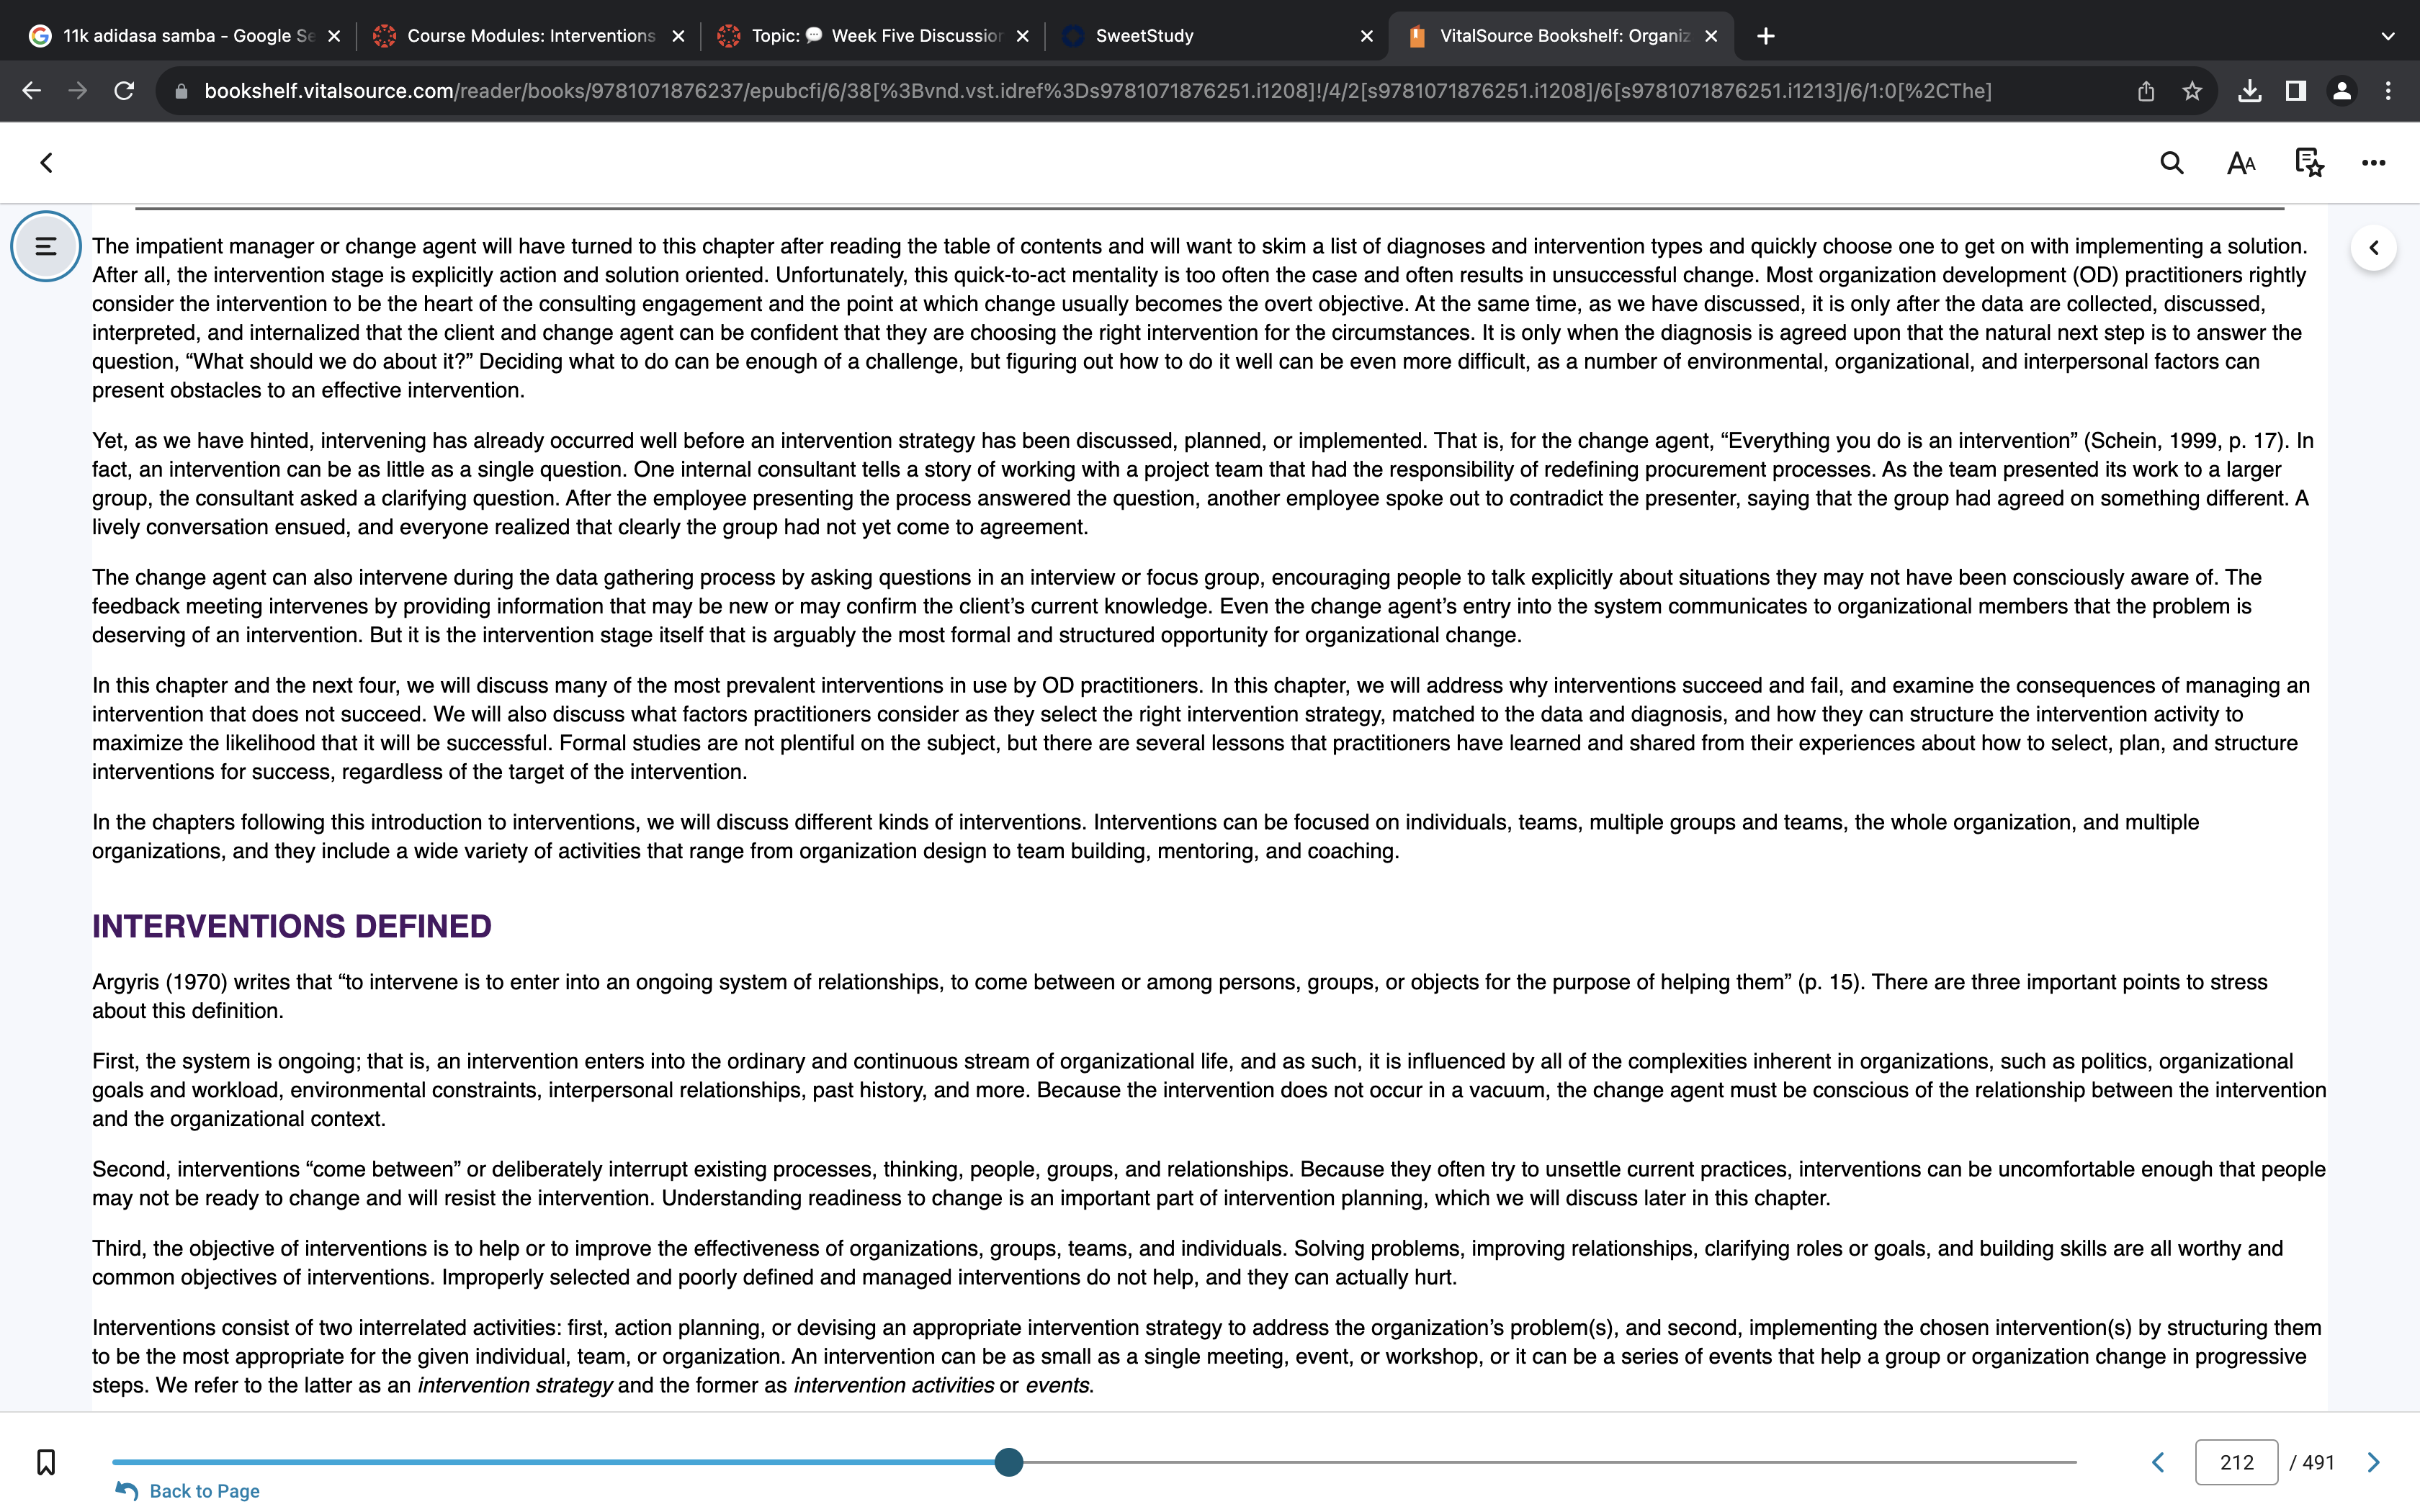This screenshot has height=1512, width=2420.
Task: Close the VitalSource Bookshelf tab
Action: [1711, 36]
